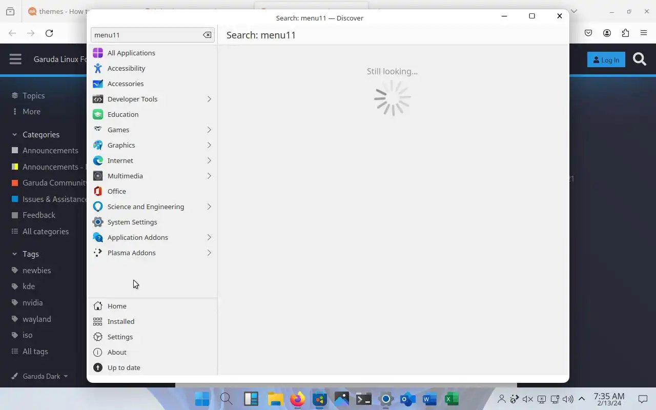
Task: Open browser Extensions menu
Action: [x=625, y=33]
